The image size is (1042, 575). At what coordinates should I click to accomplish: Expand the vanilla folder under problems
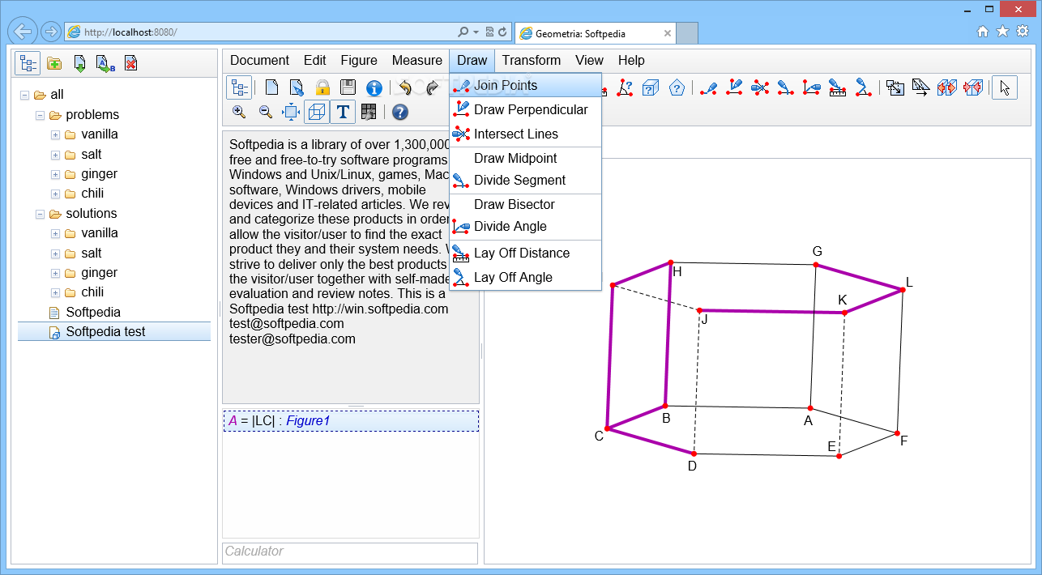coord(55,134)
